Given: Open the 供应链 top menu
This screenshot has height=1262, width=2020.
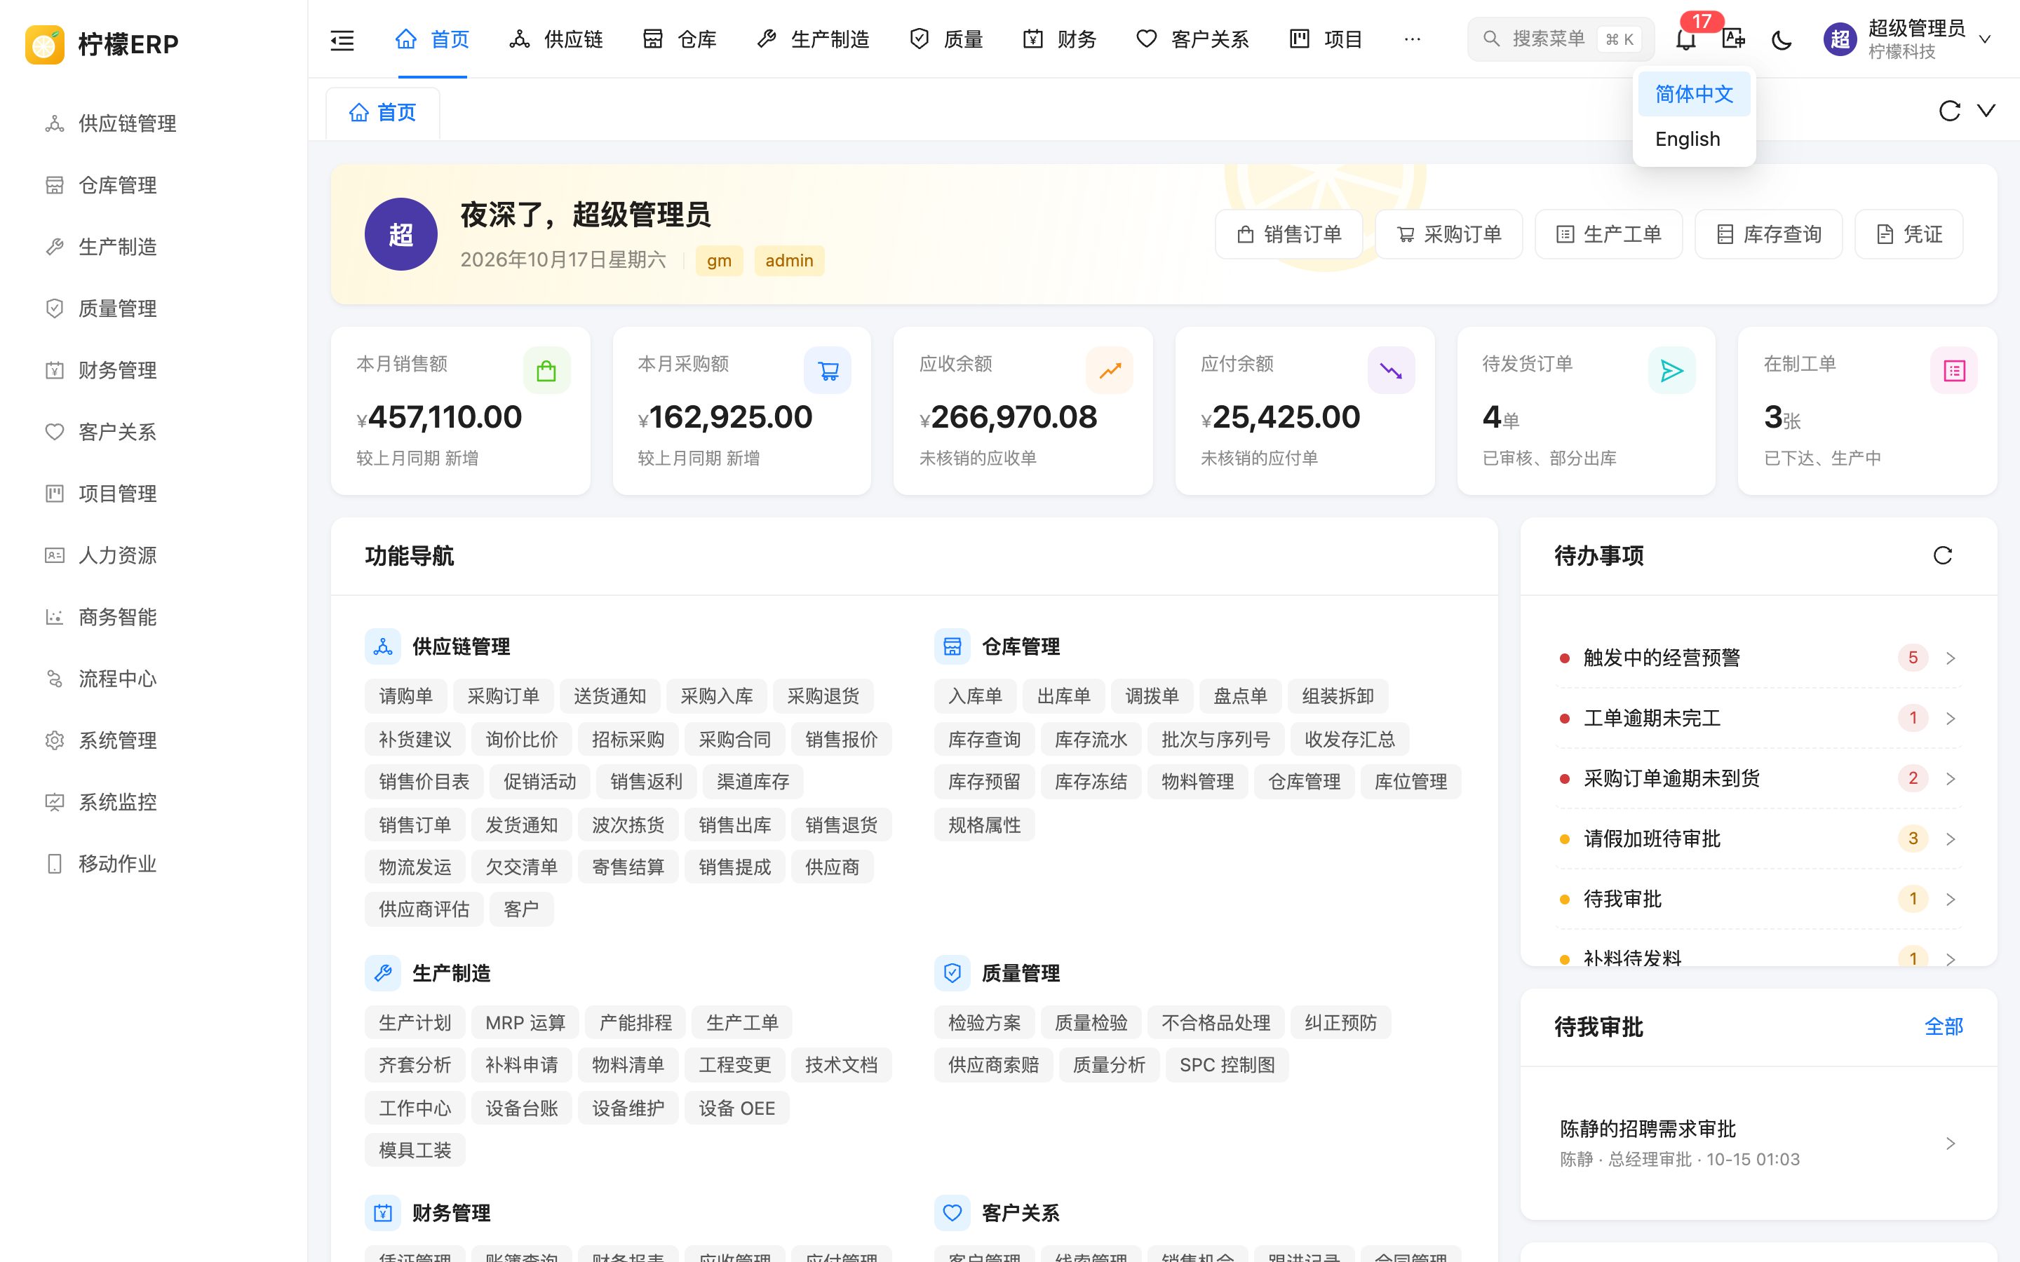Looking at the screenshot, I should click(556, 39).
